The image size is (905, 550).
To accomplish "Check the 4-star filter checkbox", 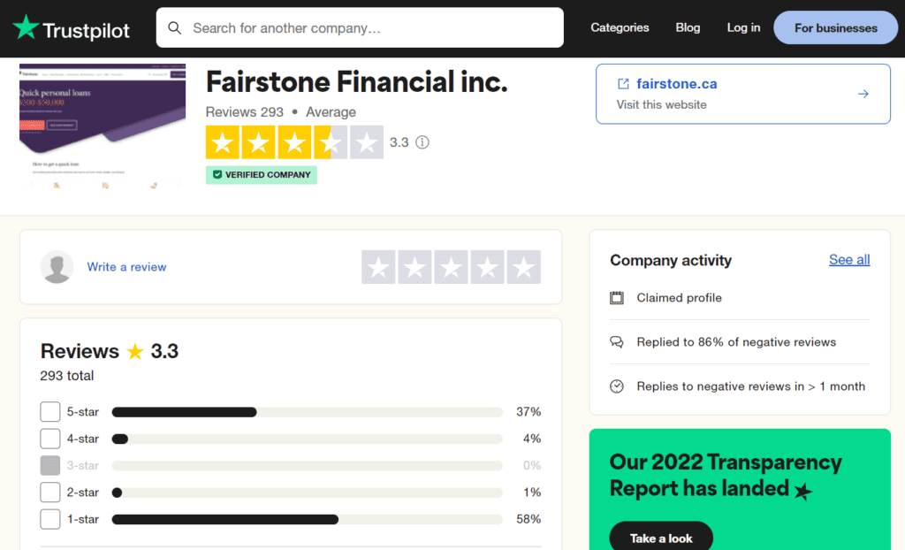I will [49, 439].
